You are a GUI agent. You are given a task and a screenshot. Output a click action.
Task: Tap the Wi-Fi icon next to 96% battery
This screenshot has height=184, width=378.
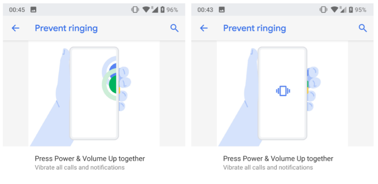pos(146,10)
